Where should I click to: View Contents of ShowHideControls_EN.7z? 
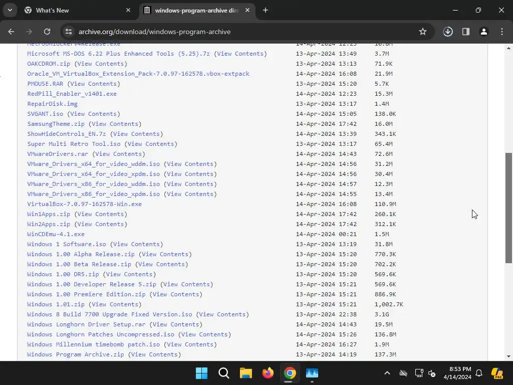click(136, 134)
